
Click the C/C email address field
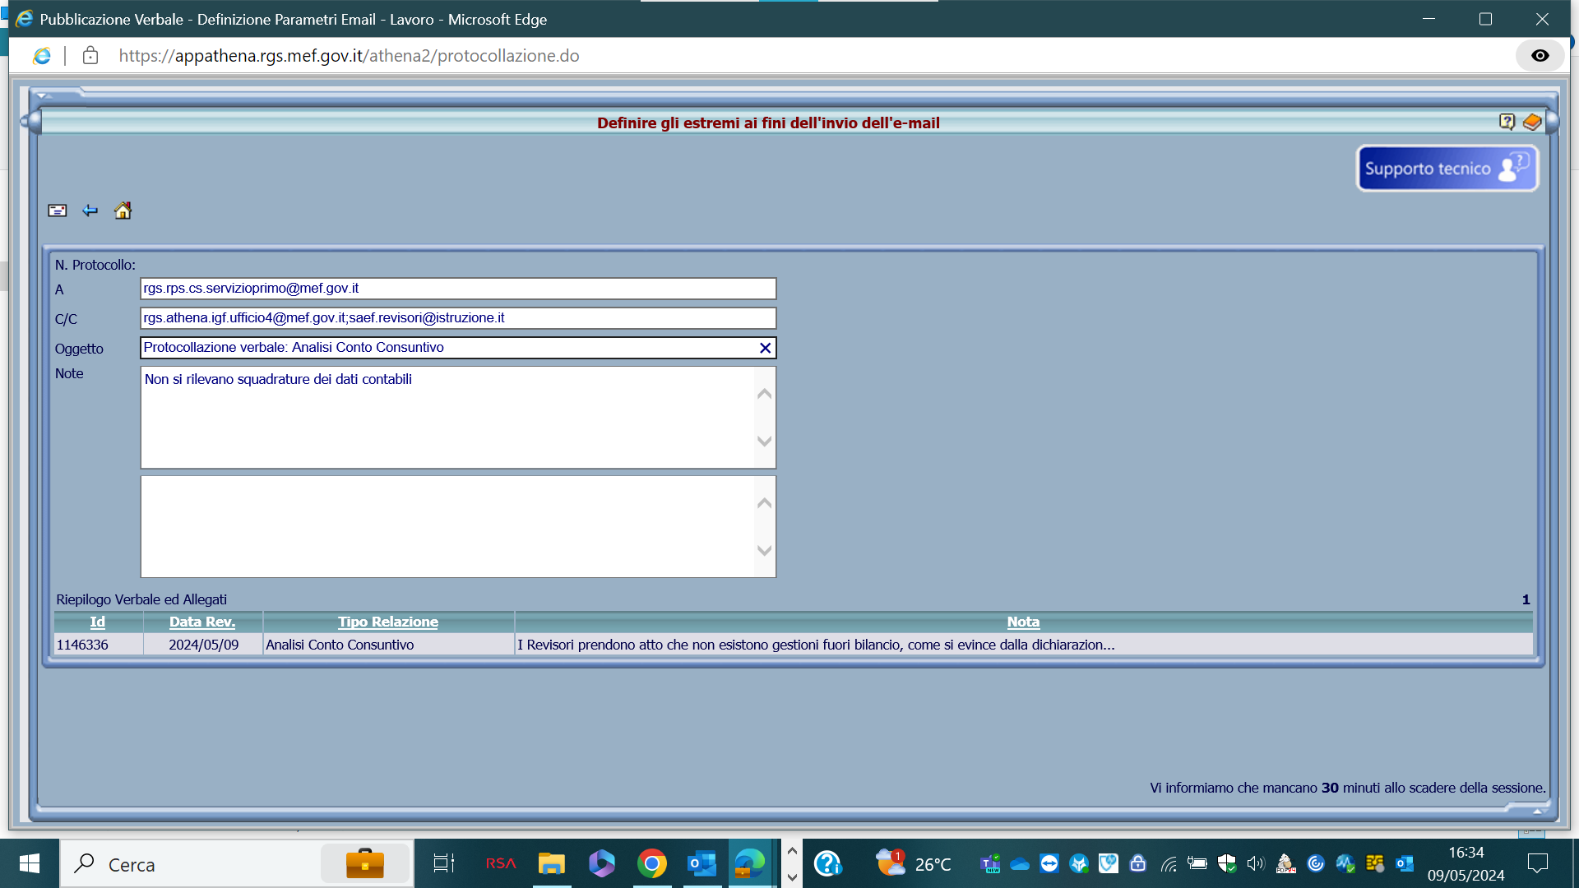point(457,318)
